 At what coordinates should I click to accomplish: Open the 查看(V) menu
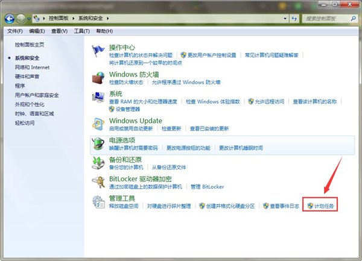(x=59, y=31)
